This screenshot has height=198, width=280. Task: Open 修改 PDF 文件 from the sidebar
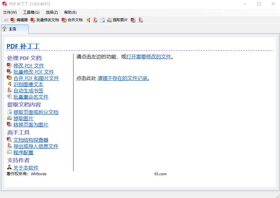28,66
